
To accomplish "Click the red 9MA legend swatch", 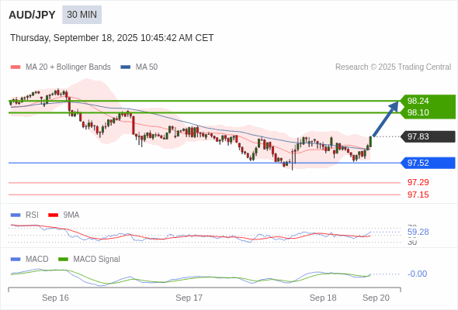I will coord(53,215).
